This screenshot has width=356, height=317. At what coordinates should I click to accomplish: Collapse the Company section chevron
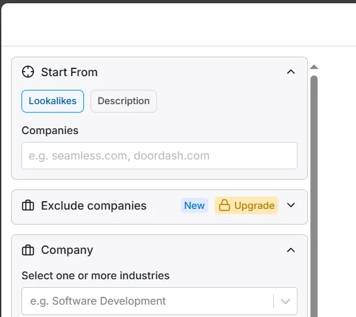click(291, 250)
